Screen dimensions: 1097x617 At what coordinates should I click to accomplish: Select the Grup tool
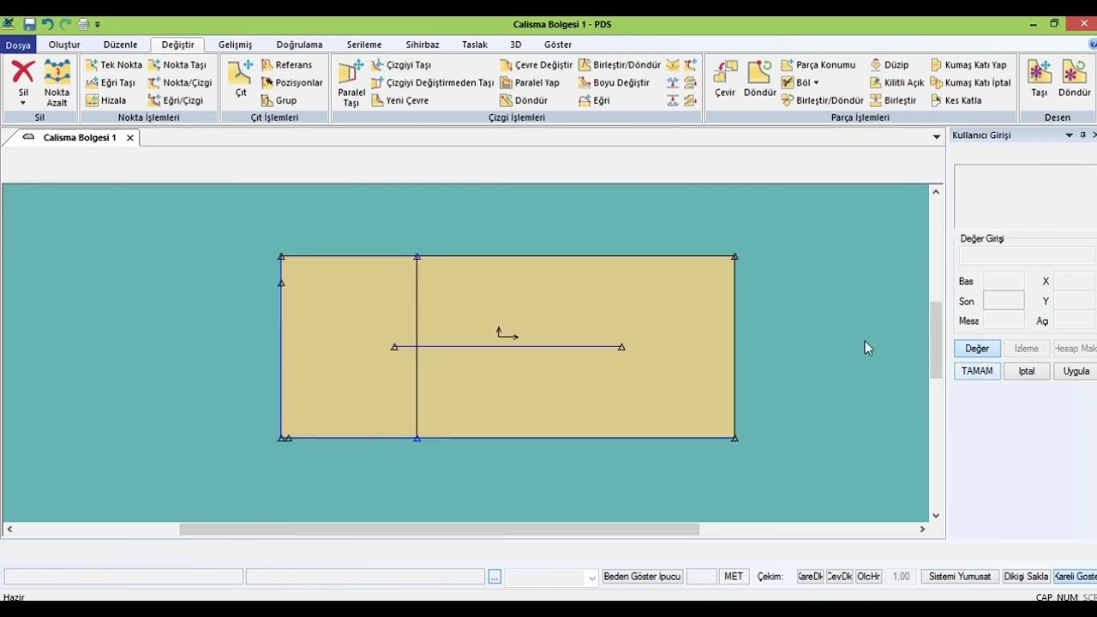click(279, 100)
